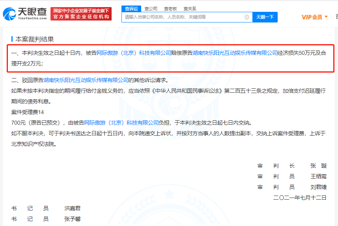Click the 天眼一下 search button

(265, 17)
